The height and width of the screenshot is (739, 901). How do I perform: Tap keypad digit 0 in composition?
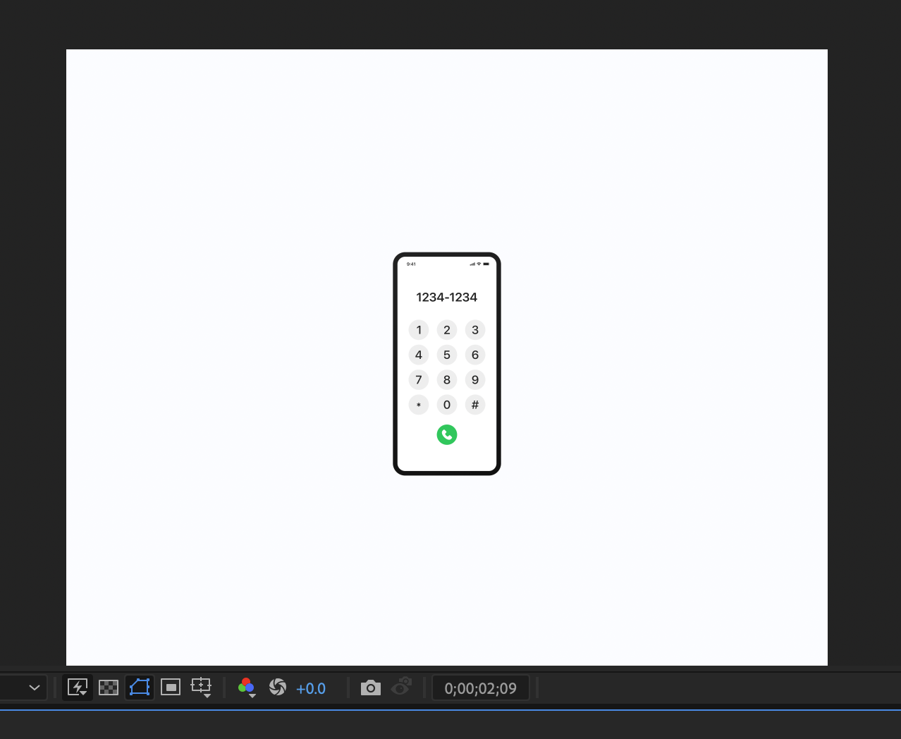447,405
